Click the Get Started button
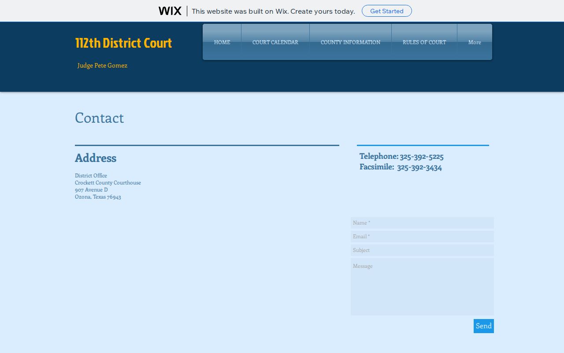Image resolution: width=564 pixels, height=353 pixels. [387, 11]
